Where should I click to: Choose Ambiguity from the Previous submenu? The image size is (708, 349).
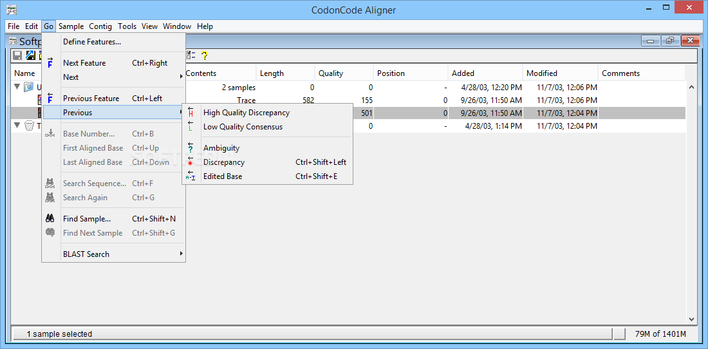pos(267,147)
